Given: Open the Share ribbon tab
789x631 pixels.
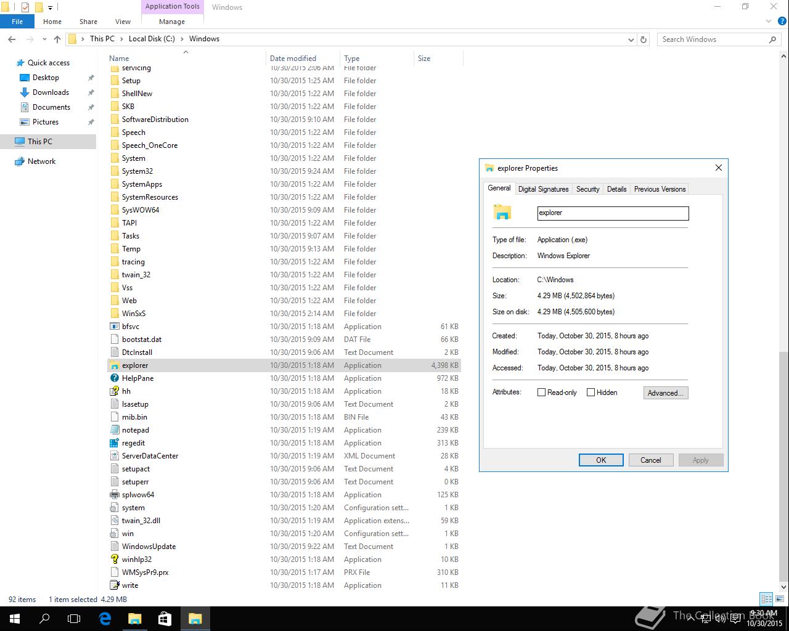Looking at the screenshot, I should click(x=88, y=22).
